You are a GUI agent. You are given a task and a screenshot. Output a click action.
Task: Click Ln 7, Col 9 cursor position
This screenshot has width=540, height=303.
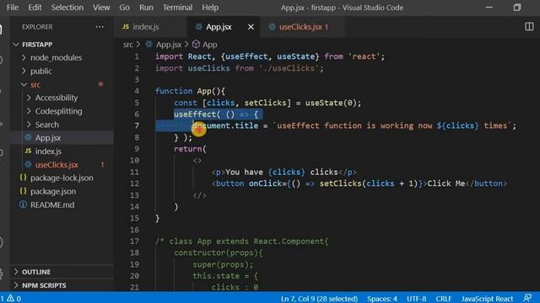[x=319, y=299]
